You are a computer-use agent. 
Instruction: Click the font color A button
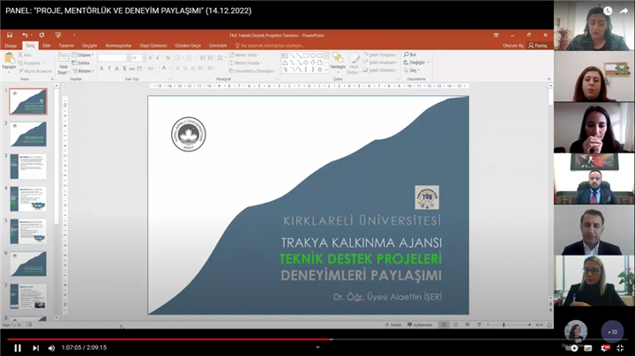click(x=164, y=69)
